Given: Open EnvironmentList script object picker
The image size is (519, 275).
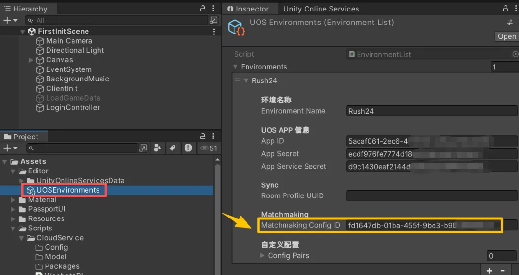Looking at the screenshot, I should coord(515,54).
